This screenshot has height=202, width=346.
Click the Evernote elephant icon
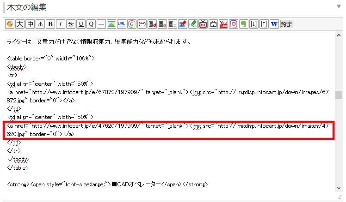[244, 24]
